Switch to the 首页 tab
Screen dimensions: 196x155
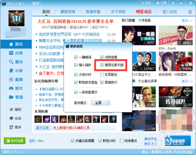tap(46, 12)
